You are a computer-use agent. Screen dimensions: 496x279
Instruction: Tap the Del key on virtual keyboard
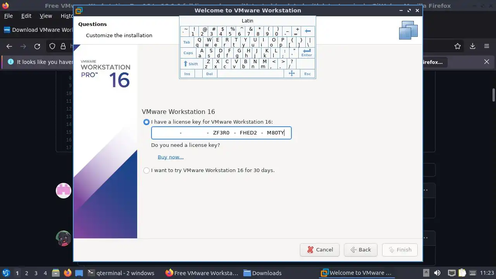tap(209, 74)
